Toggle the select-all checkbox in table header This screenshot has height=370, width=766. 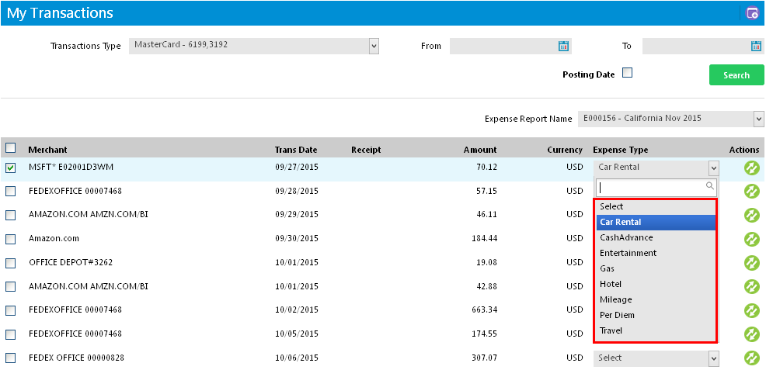10,147
